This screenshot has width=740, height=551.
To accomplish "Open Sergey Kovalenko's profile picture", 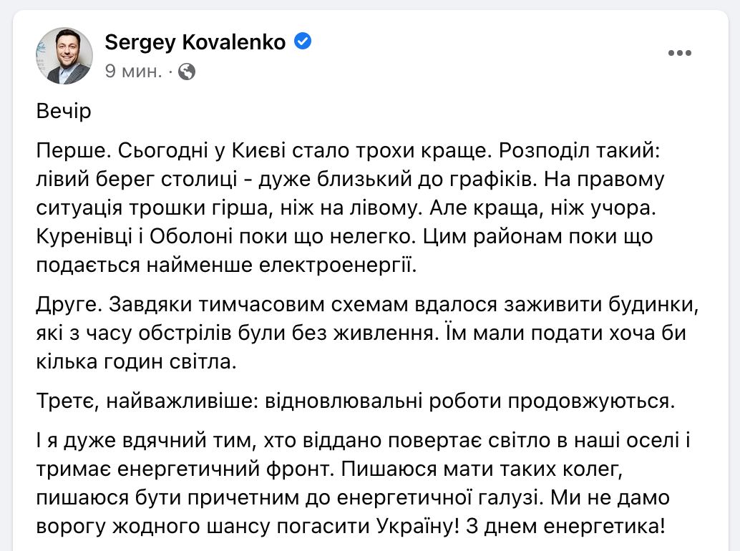I will pyautogui.click(x=64, y=56).
